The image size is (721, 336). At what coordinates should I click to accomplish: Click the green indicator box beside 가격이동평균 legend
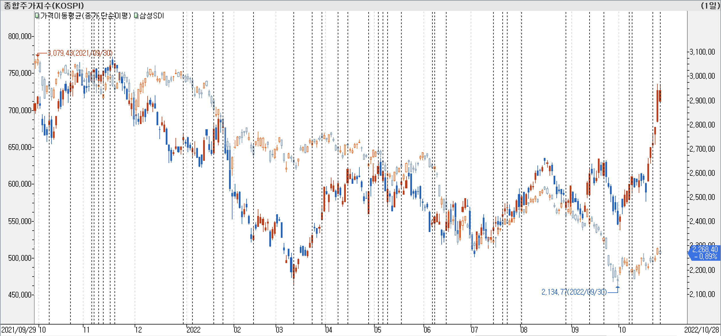(x=37, y=16)
